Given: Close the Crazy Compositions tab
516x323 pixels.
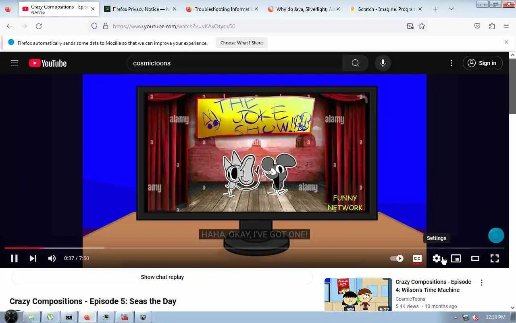Looking at the screenshot, I should [93, 9].
